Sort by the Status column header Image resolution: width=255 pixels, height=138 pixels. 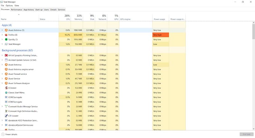(x=49, y=17)
